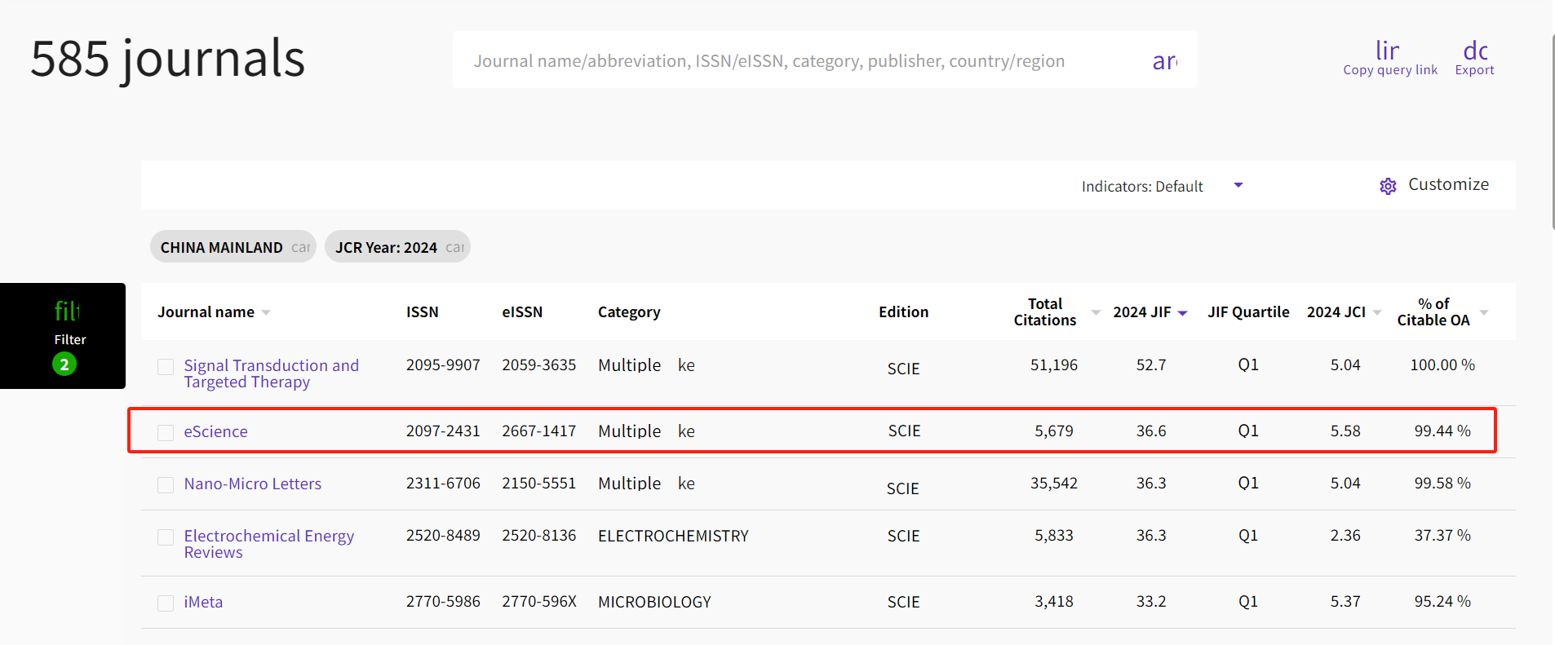Open the iMeta journal link

tap(203, 602)
